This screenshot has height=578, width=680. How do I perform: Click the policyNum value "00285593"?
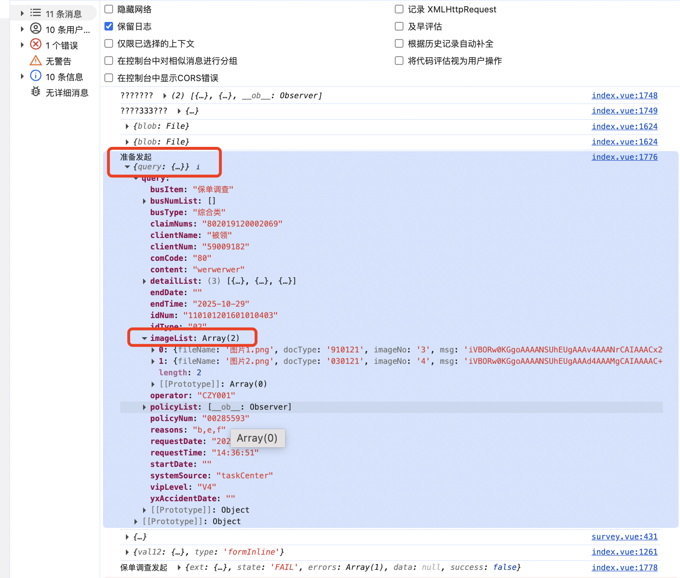[x=226, y=419]
